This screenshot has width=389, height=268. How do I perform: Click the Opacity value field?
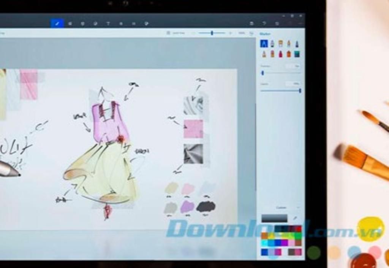(x=293, y=84)
